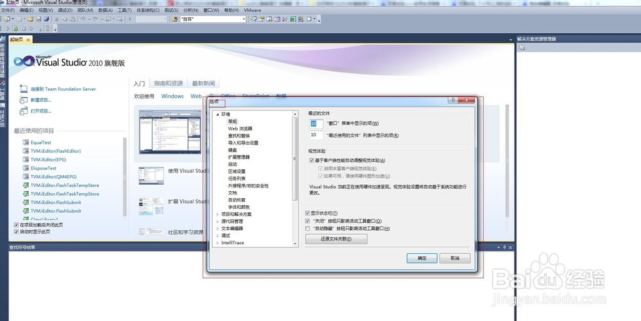Screen dimensions: 641x321
Task: Enable "自动隐藏"按钮只影响活动工具窗口 checkbox
Action: pos(308,228)
